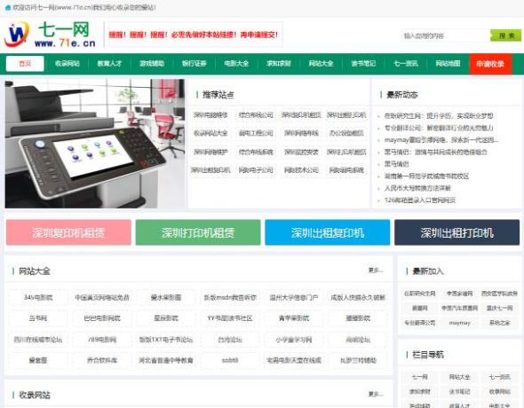Open 专业翻译公司 in 最新加入 panel
524x408 pixels.
click(420, 323)
